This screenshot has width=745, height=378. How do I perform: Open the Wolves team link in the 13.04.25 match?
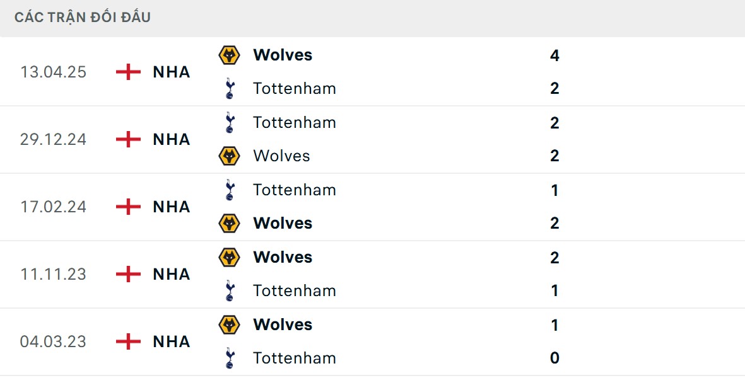click(283, 55)
